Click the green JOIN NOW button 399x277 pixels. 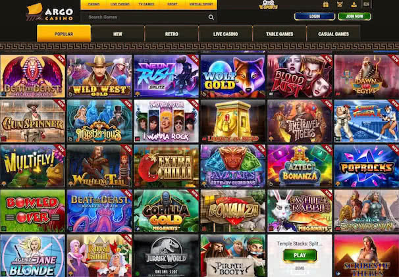[354, 16]
